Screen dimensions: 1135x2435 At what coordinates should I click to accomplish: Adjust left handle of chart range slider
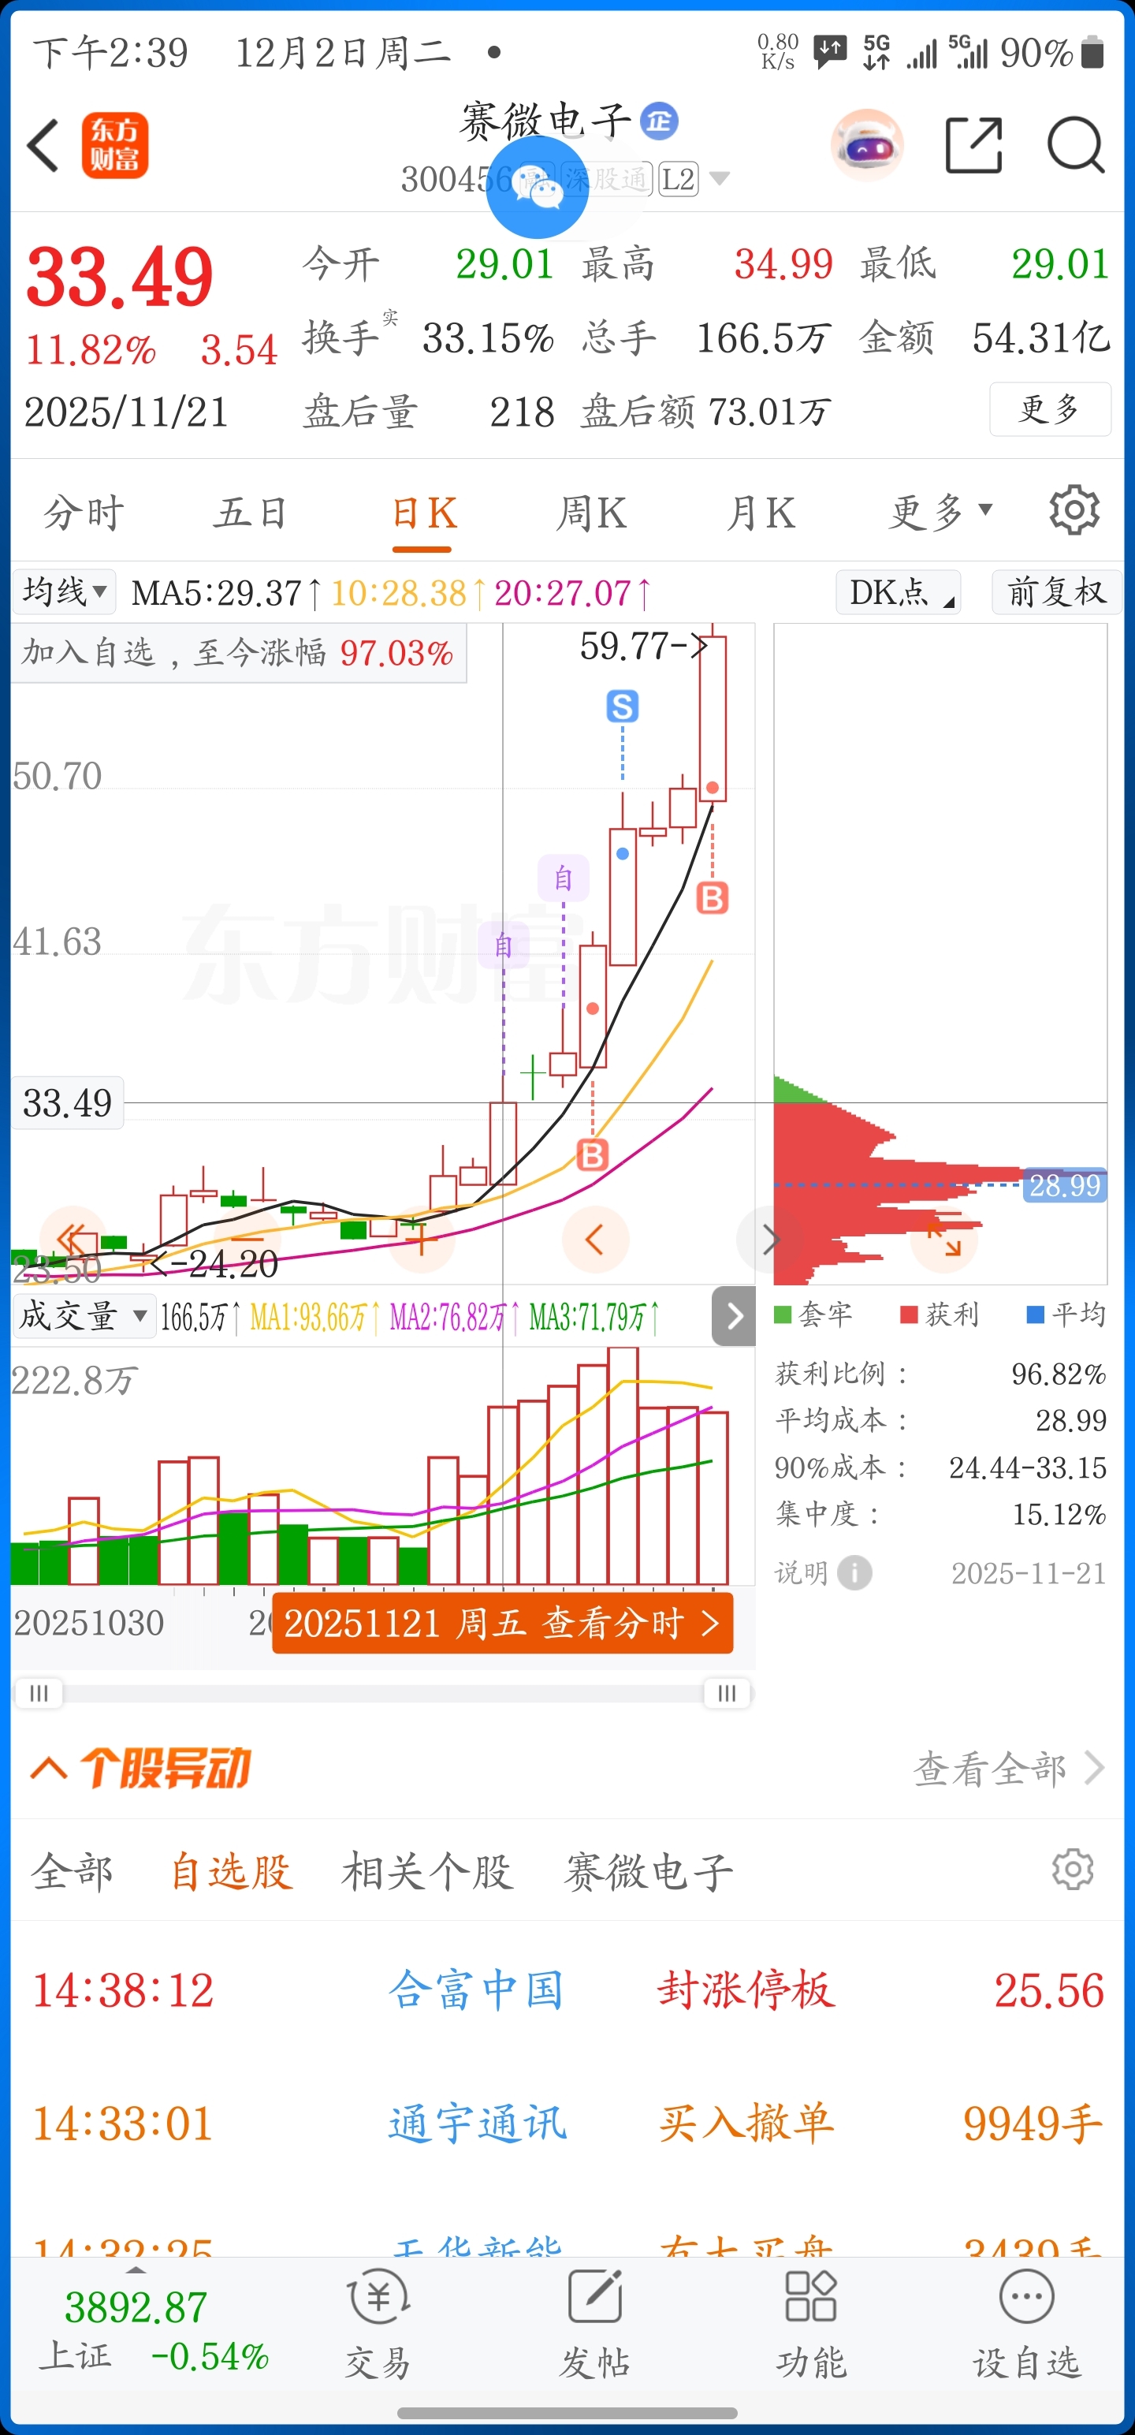click(39, 1693)
